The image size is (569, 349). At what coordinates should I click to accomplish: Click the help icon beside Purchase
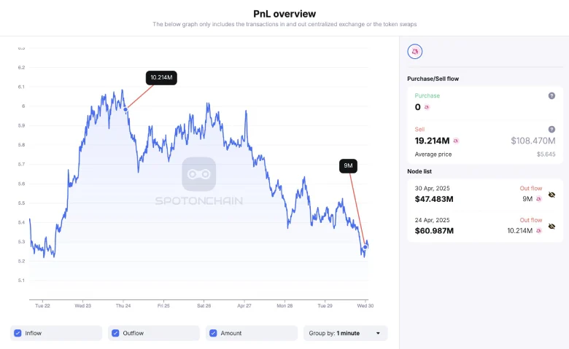[551, 95]
